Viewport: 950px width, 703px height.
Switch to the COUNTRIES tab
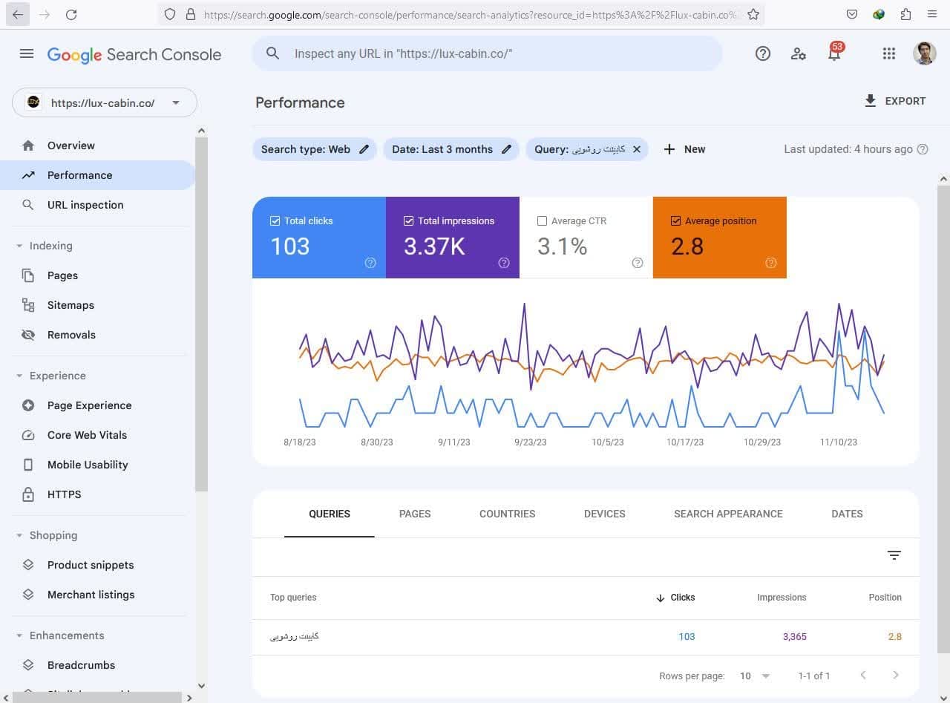507,514
